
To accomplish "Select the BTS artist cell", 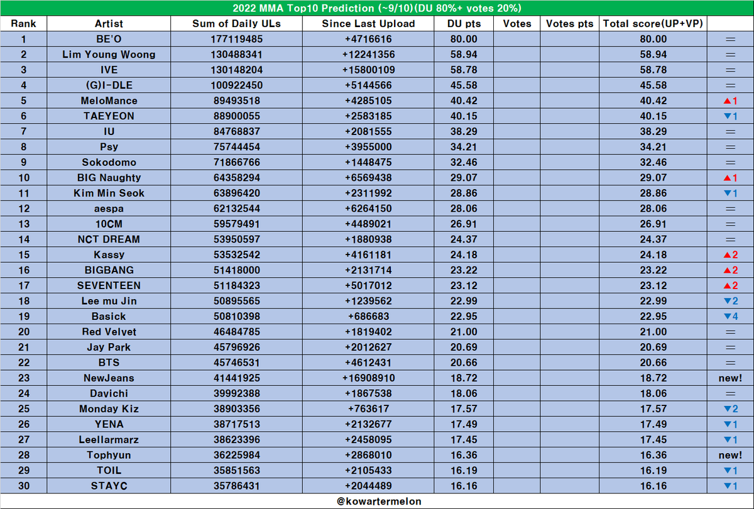I will [x=109, y=363].
